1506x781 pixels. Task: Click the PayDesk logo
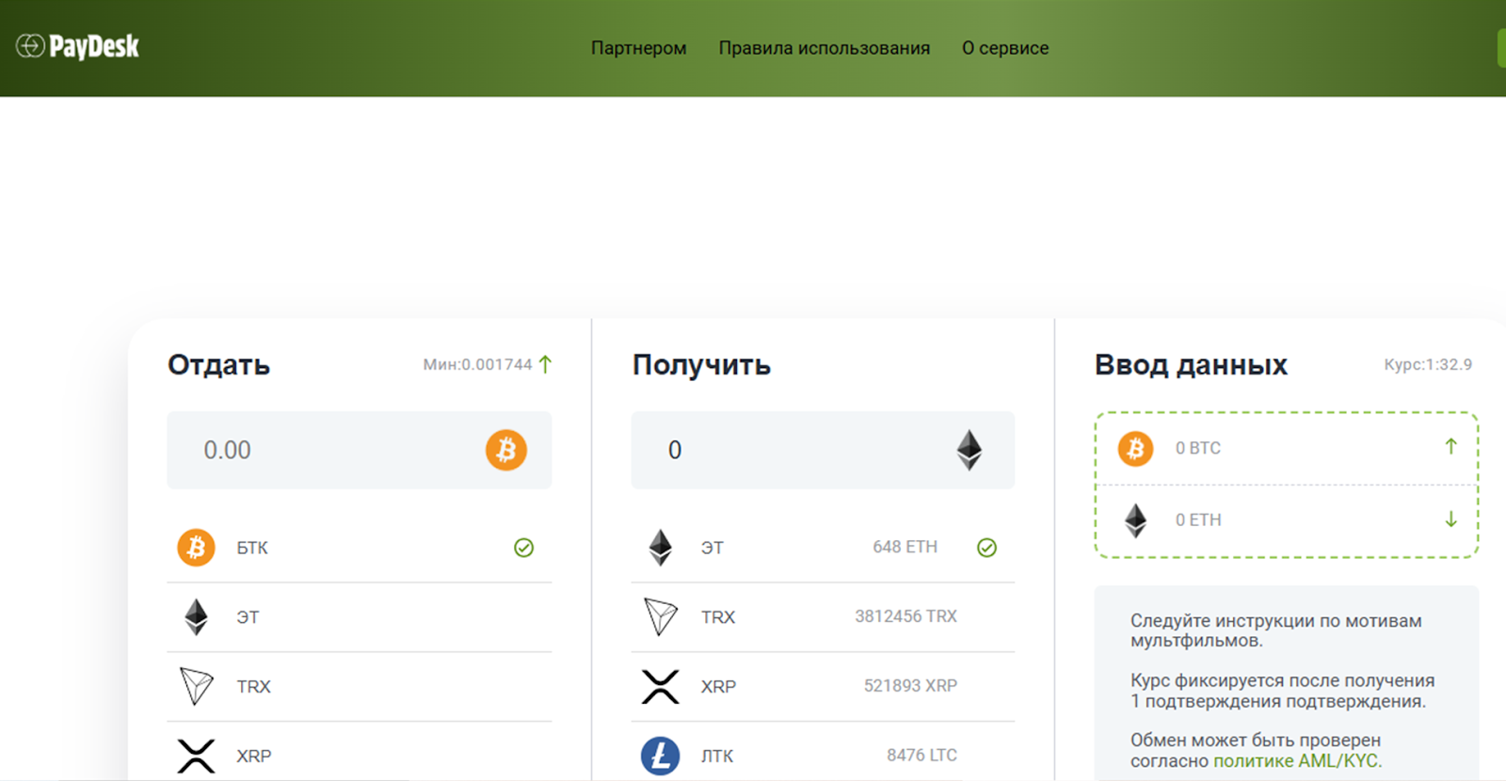pos(77,46)
